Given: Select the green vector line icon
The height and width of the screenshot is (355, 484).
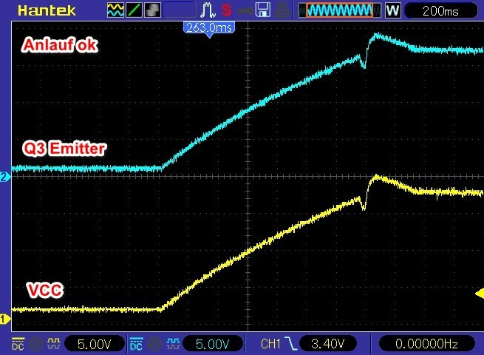Looking at the screenshot, I should point(135,11).
